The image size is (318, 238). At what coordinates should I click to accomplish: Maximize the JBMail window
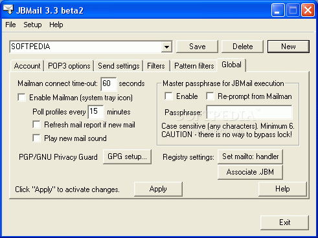coord(293,10)
